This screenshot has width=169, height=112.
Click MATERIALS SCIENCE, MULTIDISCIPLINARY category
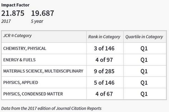(x=43, y=71)
